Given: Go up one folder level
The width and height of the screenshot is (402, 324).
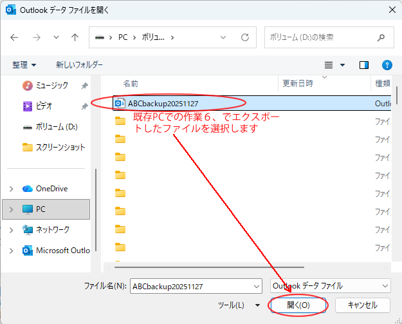Looking at the screenshot, I should tap(75, 38).
